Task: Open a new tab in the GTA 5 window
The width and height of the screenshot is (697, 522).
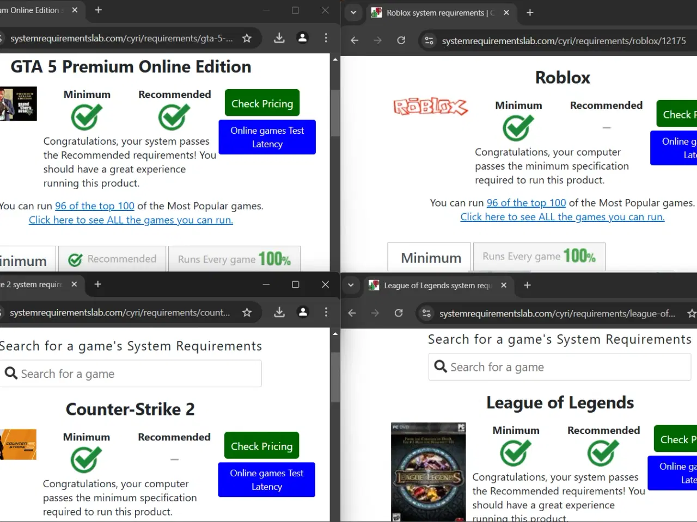Action: [x=99, y=10]
